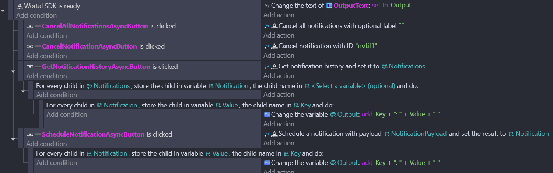Edit the "notif1" notification ID parameter

pyautogui.click(x=366, y=46)
